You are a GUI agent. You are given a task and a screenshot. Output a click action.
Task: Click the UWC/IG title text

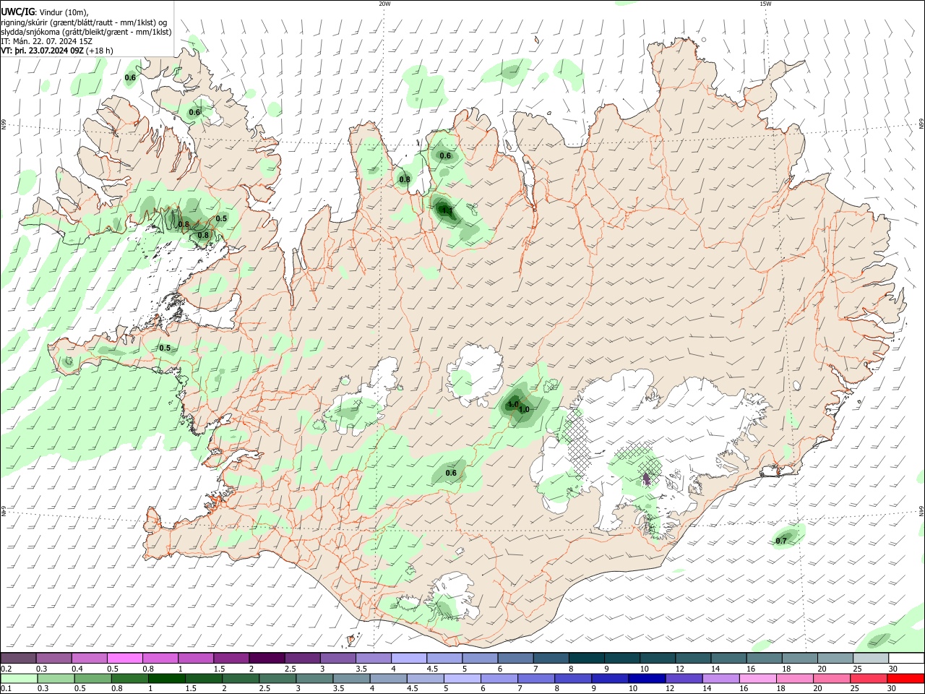click(x=18, y=12)
